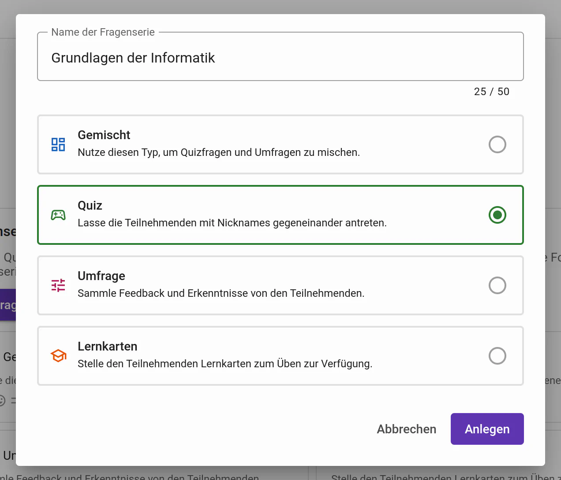Select the Quiz radio button

click(497, 215)
